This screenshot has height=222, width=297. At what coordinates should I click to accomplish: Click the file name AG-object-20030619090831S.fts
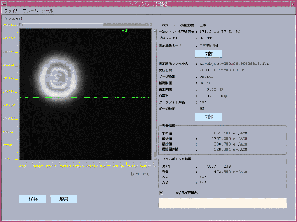point(234,63)
